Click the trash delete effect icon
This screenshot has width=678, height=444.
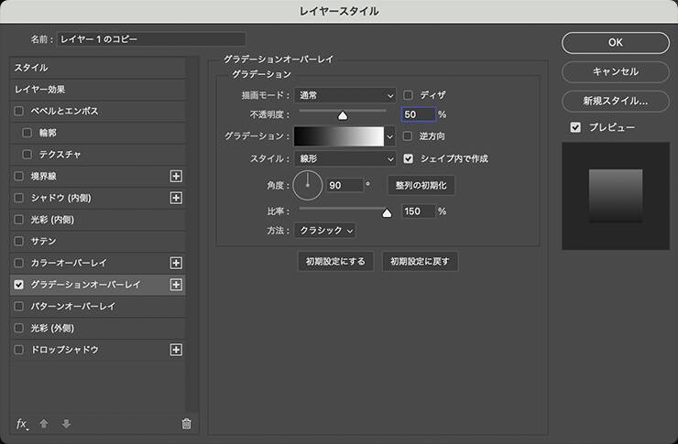(x=186, y=423)
